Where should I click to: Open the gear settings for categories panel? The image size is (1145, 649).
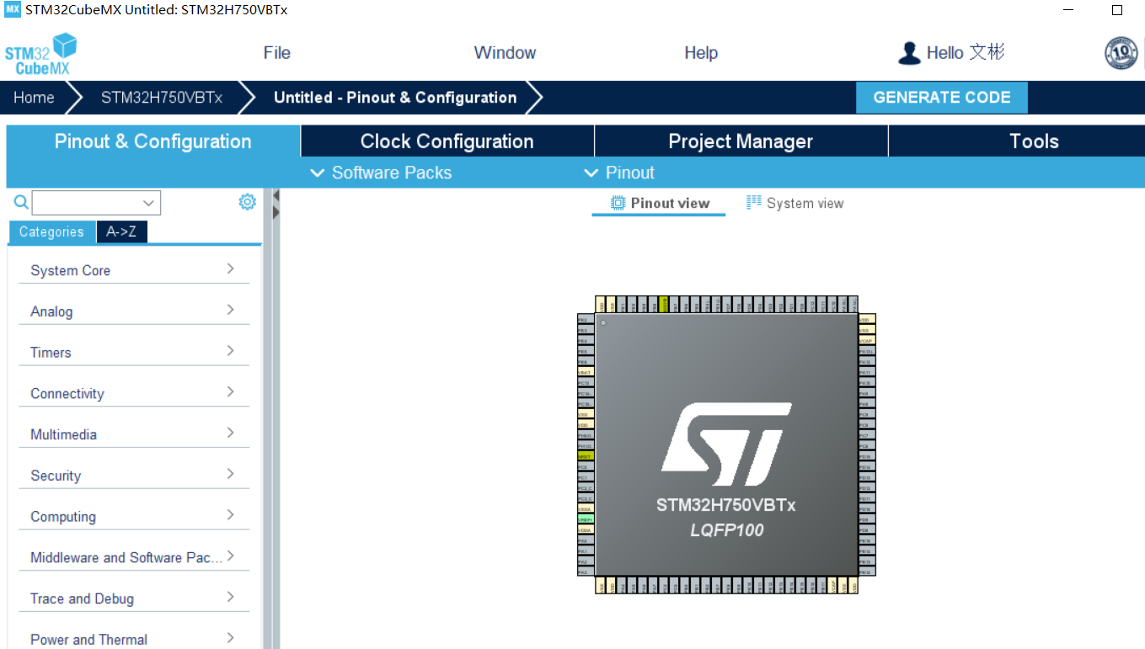click(247, 202)
